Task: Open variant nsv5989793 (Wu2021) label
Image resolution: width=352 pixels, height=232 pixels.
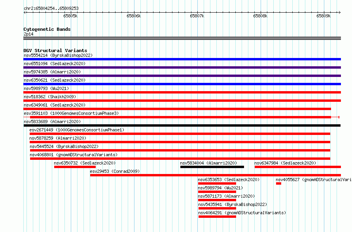Action: [x=46, y=88]
